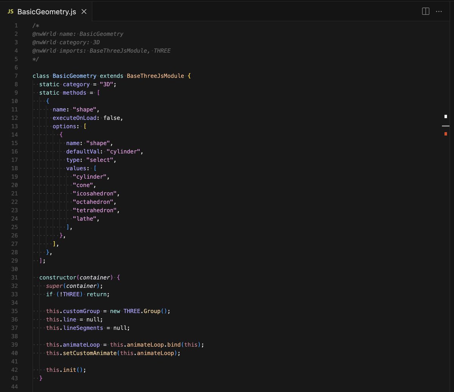This screenshot has width=454, height=392.
Task: Click the "cone" value on line 20
Action: (x=83, y=185)
